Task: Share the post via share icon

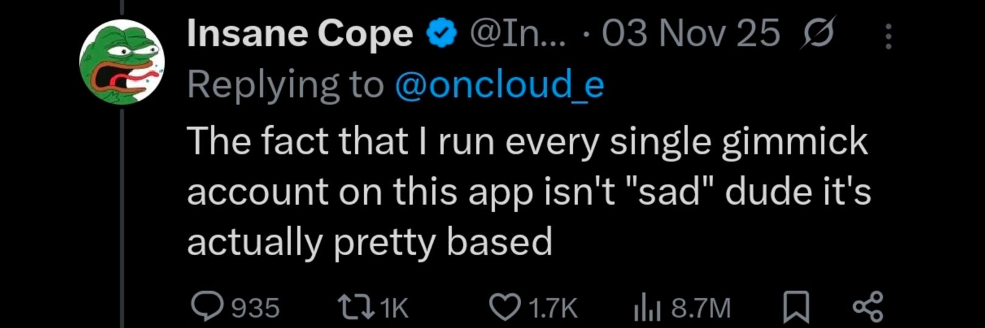Action: click(868, 307)
